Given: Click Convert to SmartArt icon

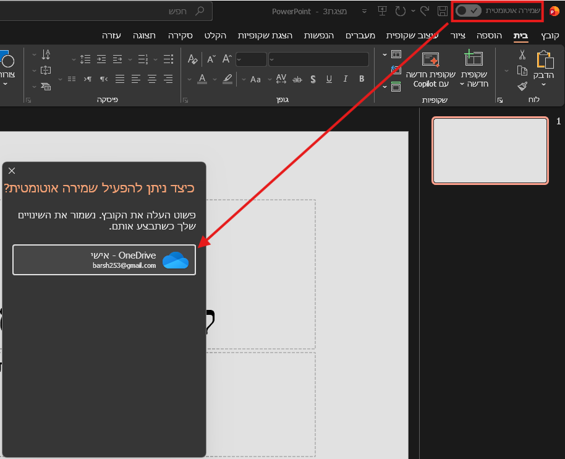Looking at the screenshot, I should click(x=46, y=87).
